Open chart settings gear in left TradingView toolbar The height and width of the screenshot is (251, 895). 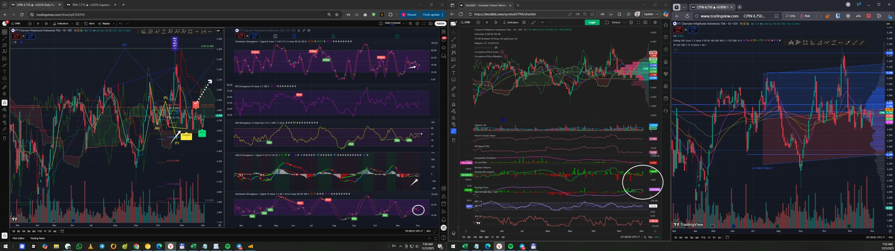(417, 23)
